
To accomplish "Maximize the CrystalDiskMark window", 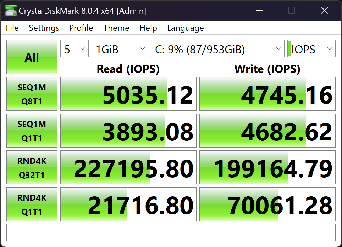I will point(292,10).
